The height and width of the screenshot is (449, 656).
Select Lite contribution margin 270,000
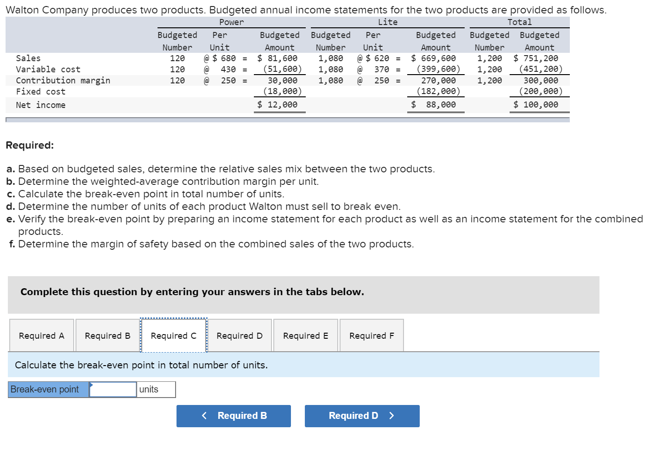coord(439,81)
